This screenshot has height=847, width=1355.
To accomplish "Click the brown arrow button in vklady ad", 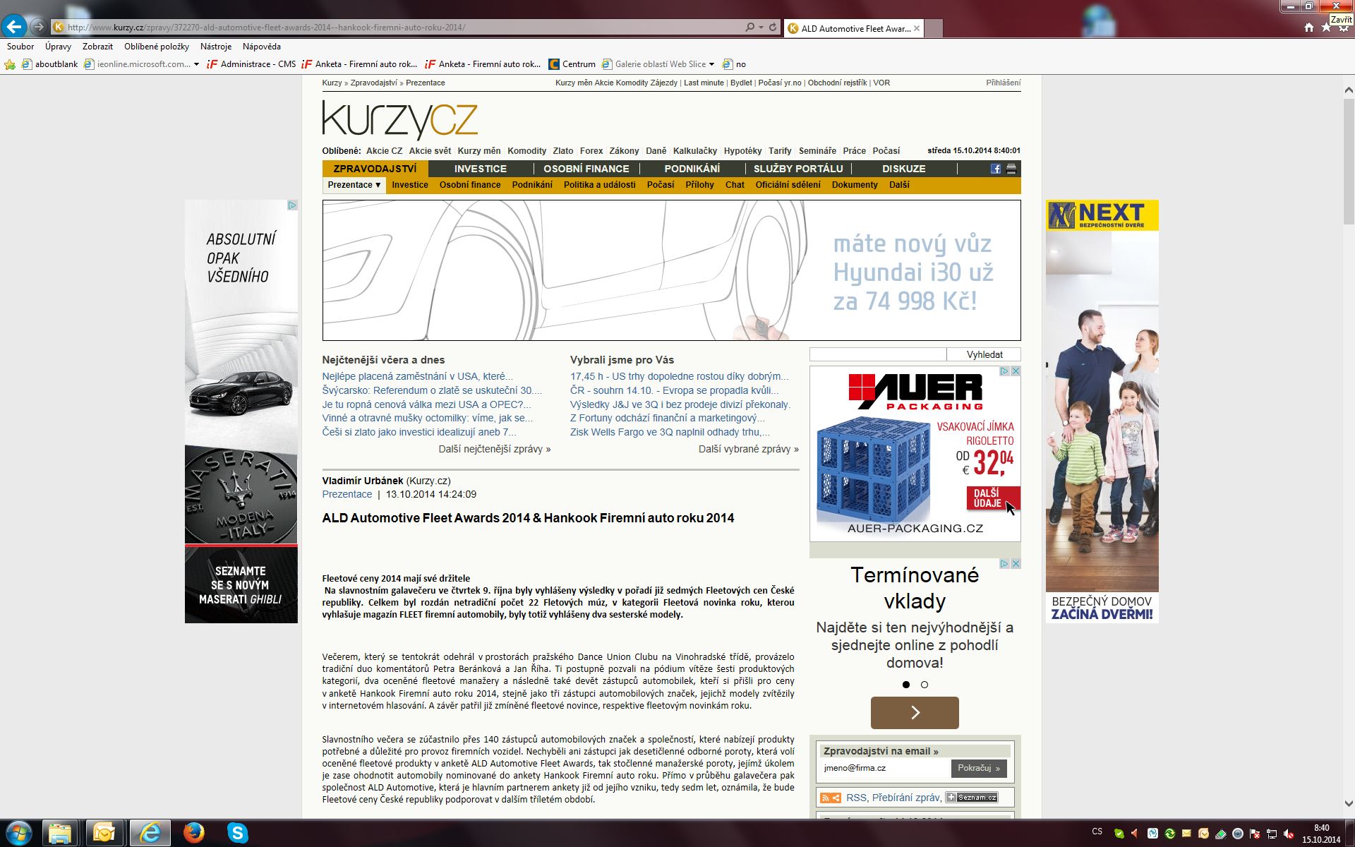I will click(x=915, y=713).
